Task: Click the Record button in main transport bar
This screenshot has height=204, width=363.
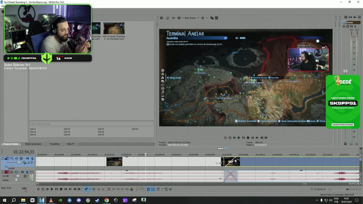Action: click(x=38, y=189)
